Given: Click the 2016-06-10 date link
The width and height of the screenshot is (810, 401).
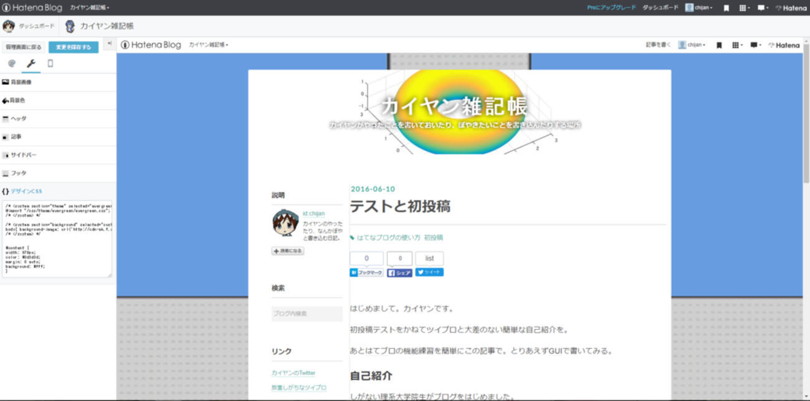Looking at the screenshot, I should [x=373, y=189].
